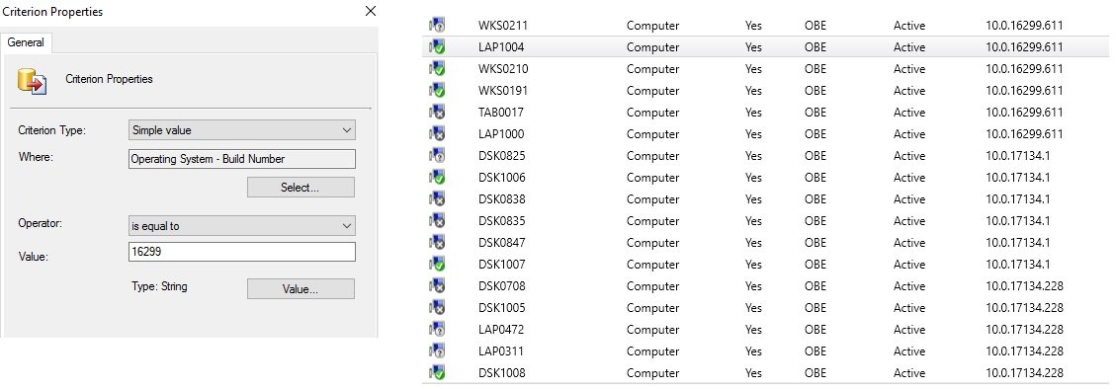Click the Where field showing Build Number
The width and height of the screenshot is (1116, 389).
coord(242,159)
